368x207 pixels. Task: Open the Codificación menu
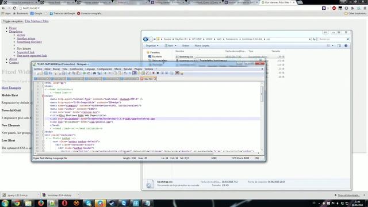(x=76, y=69)
